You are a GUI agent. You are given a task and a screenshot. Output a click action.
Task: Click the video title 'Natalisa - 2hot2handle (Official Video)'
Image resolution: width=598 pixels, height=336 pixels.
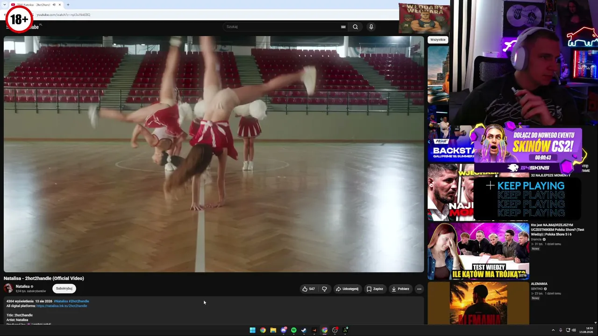(x=44, y=278)
